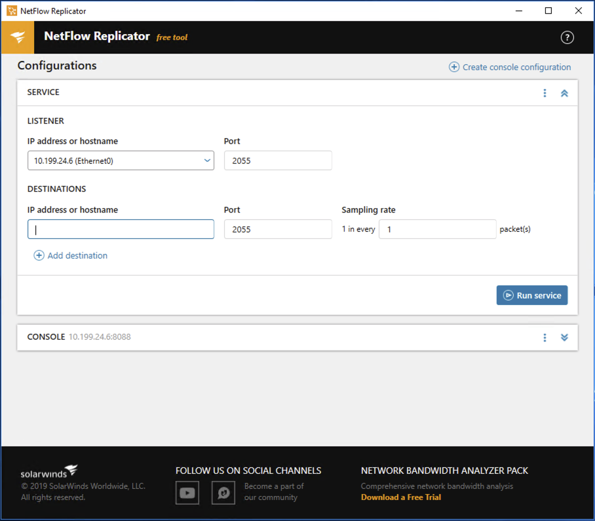Close the NetFlow Replicator window
This screenshot has width=595, height=521.
pyautogui.click(x=579, y=10)
